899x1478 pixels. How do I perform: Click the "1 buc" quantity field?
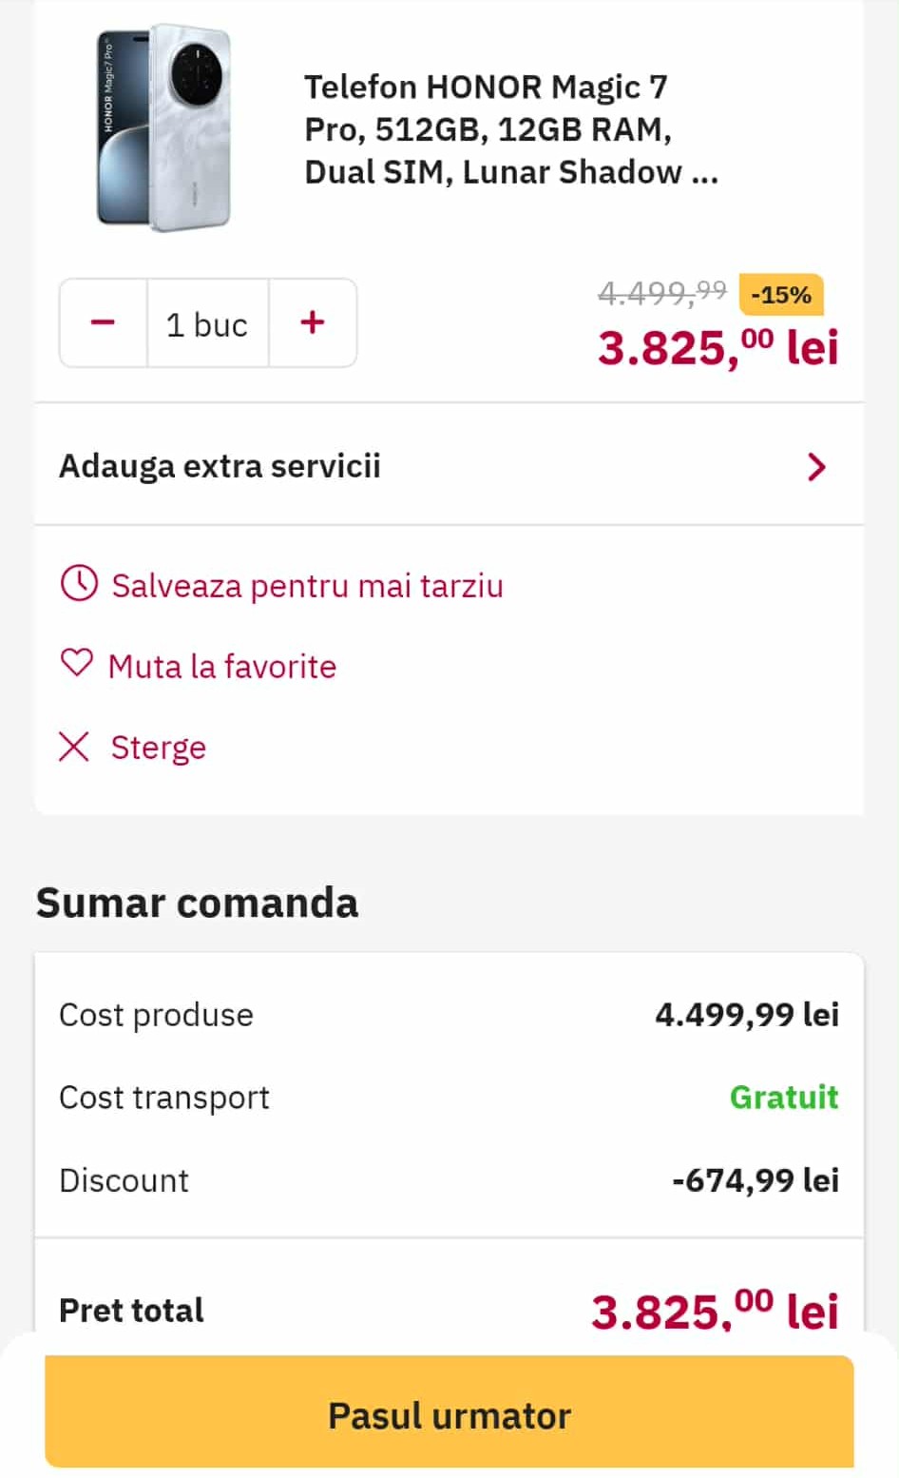pyautogui.click(x=207, y=324)
